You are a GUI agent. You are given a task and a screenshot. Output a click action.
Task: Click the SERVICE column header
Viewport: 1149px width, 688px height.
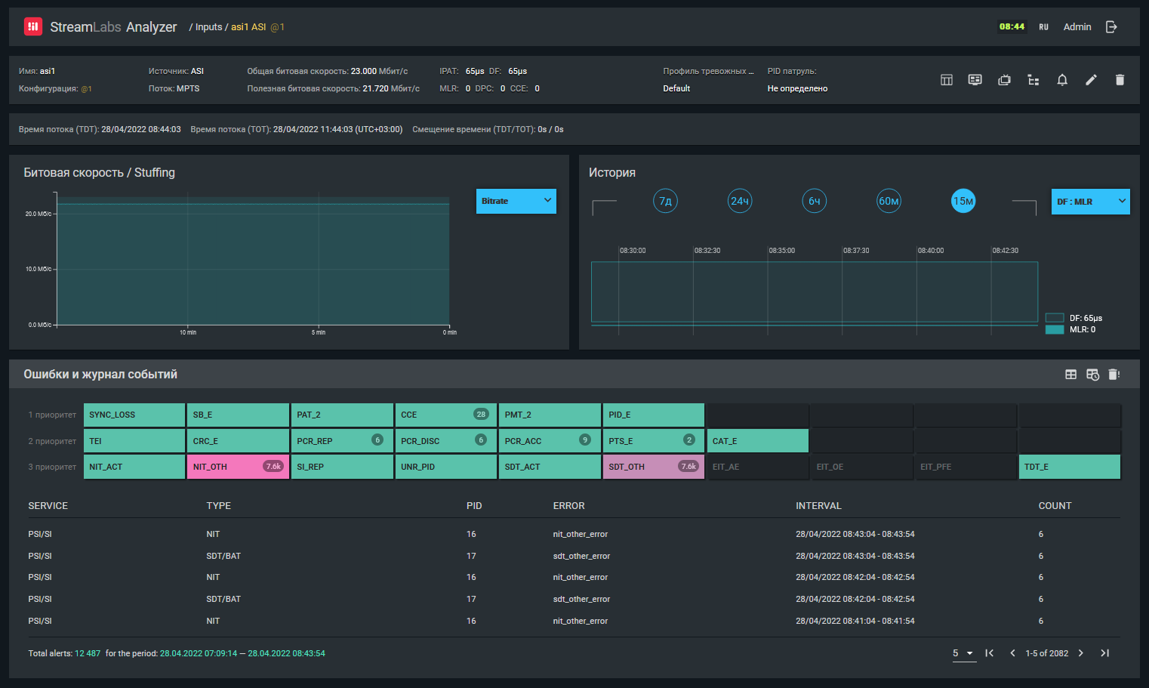pyautogui.click(x=48, y=506)
